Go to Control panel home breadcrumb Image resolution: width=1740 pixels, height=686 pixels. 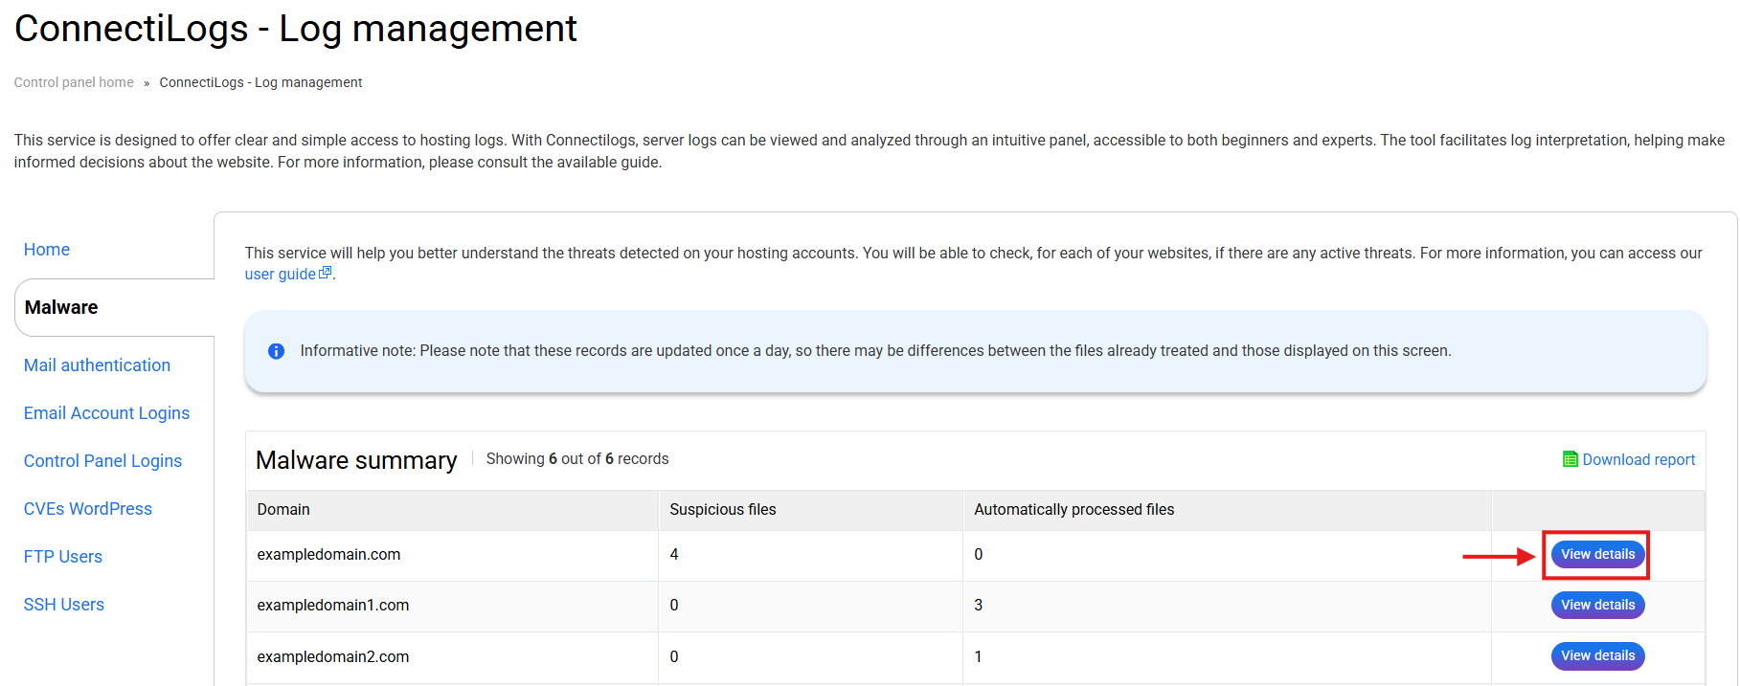74,82
